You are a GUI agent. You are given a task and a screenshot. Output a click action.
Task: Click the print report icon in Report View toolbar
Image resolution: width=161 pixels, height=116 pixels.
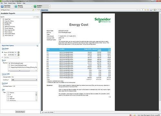point(155,10)
